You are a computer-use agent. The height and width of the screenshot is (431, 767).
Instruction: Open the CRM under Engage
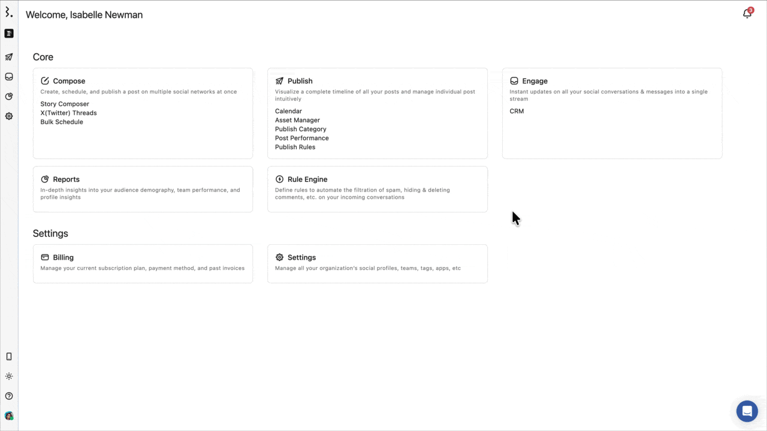(x=517, y=111)
